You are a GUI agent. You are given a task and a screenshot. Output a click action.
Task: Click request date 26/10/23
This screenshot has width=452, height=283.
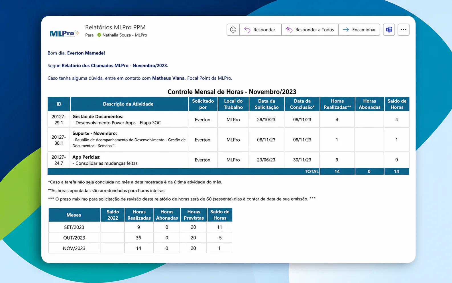click(266, 120)
